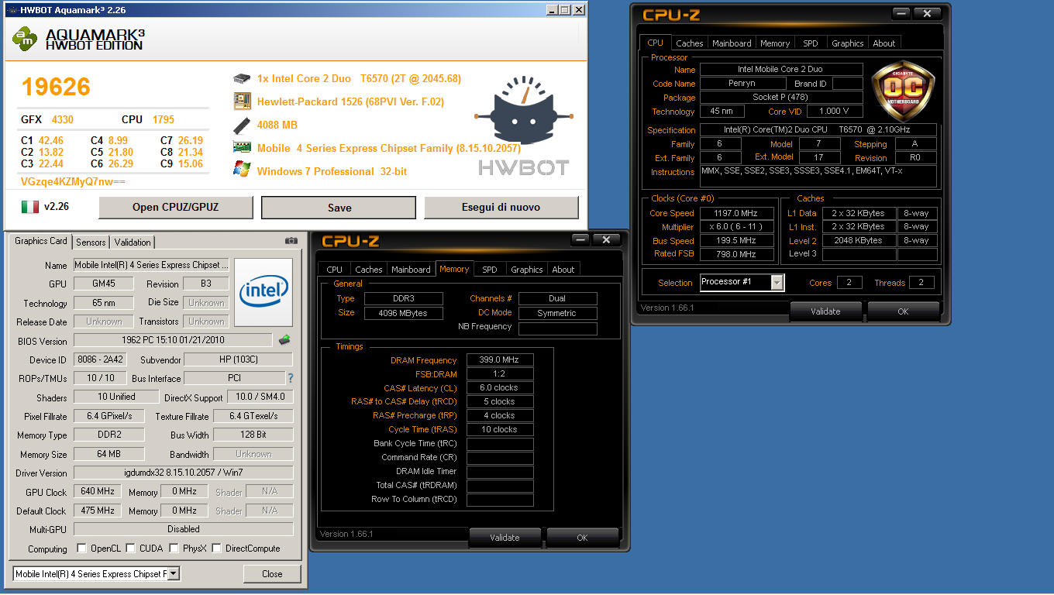1054x595 pixels.
Task: Click the Esegui di nuovo button
Action: pyautogui.click(x=501, y=208)
